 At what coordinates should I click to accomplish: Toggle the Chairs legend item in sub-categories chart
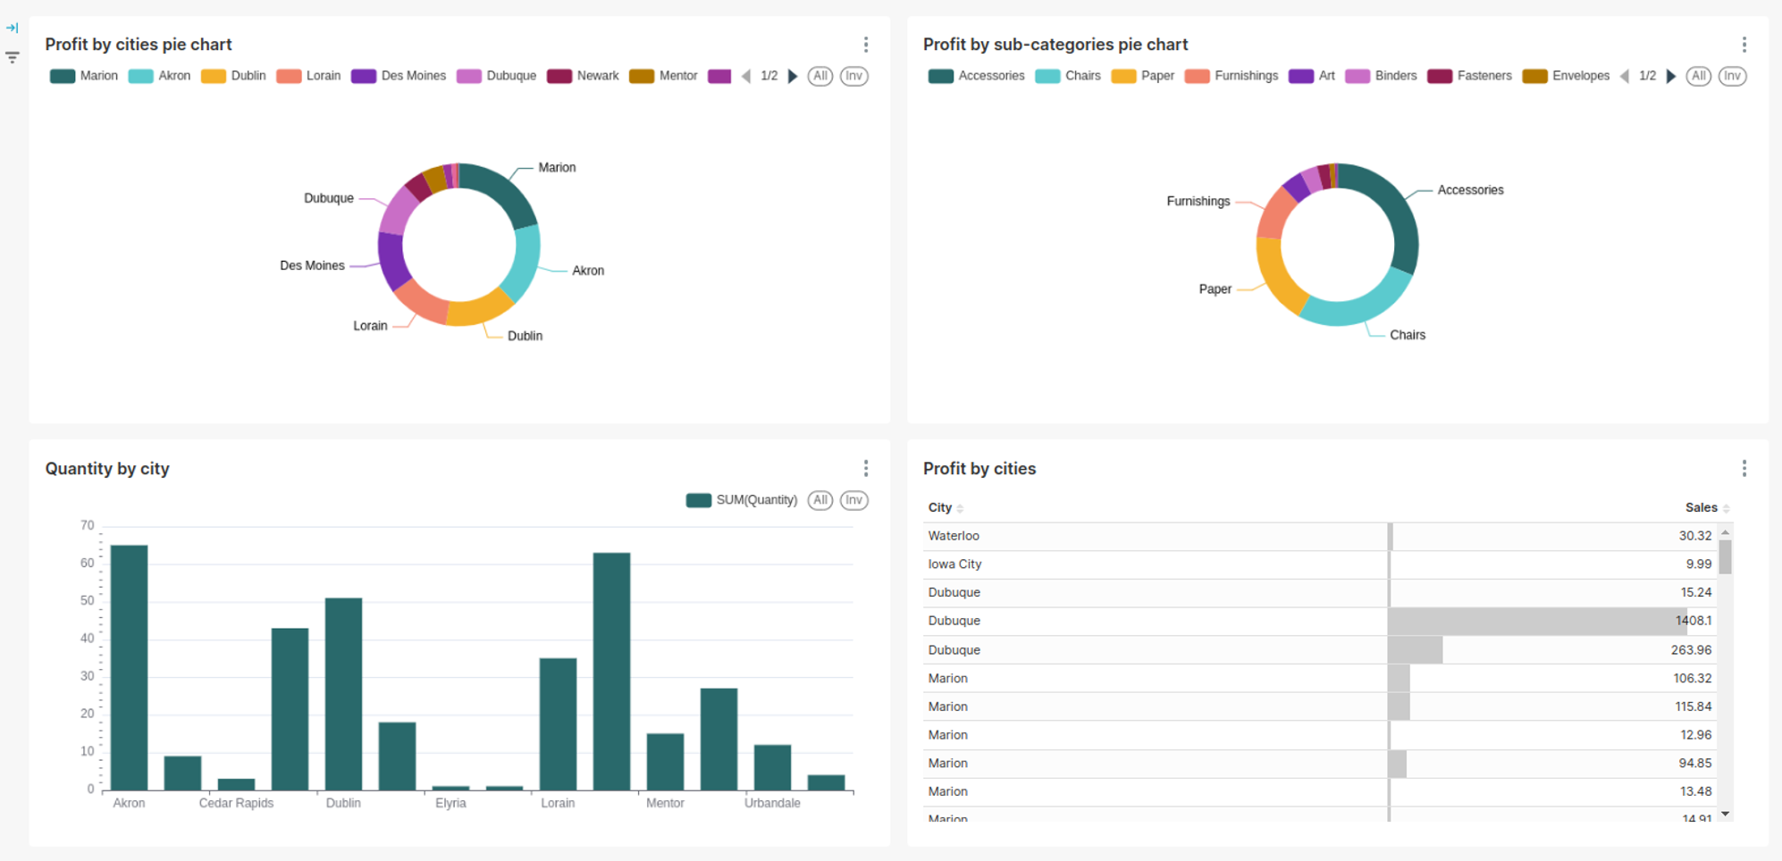tap(1069, 76)
